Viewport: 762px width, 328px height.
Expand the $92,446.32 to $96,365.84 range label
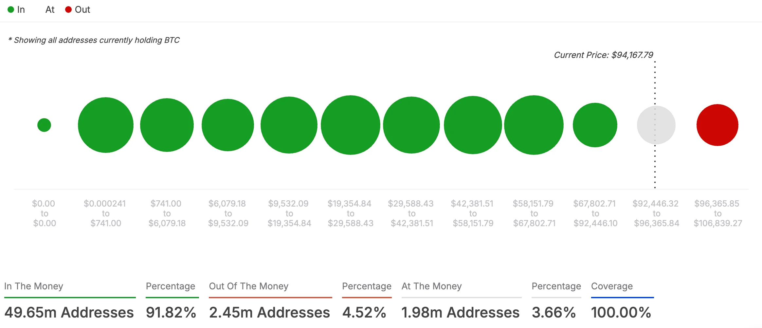pyautogui.click(x=656, y=213)
